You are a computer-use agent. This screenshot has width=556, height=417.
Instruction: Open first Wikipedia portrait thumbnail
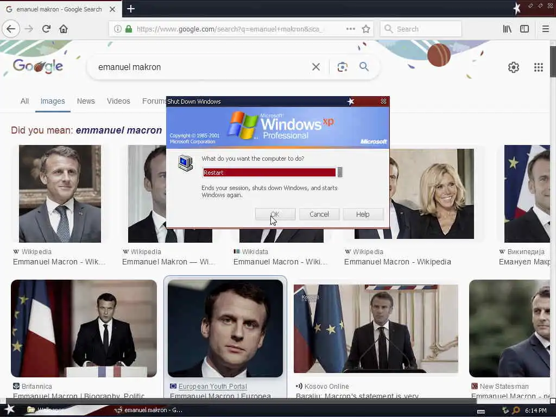pyautogui.click(x=60, y=194)
